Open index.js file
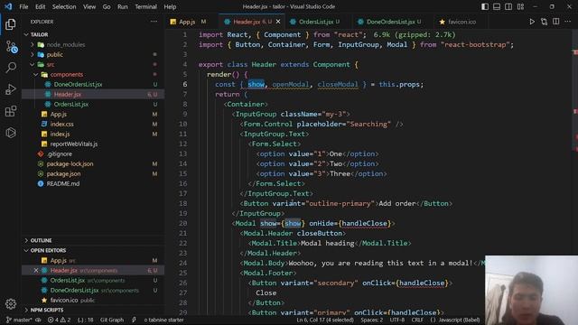 [93, 135]
